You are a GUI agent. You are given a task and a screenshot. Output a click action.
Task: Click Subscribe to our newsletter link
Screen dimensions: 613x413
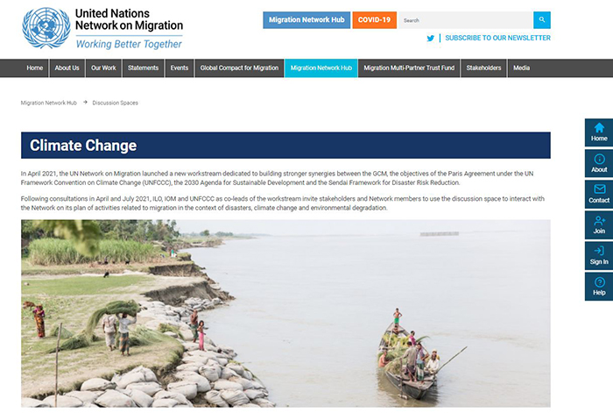tap(497, 38)
